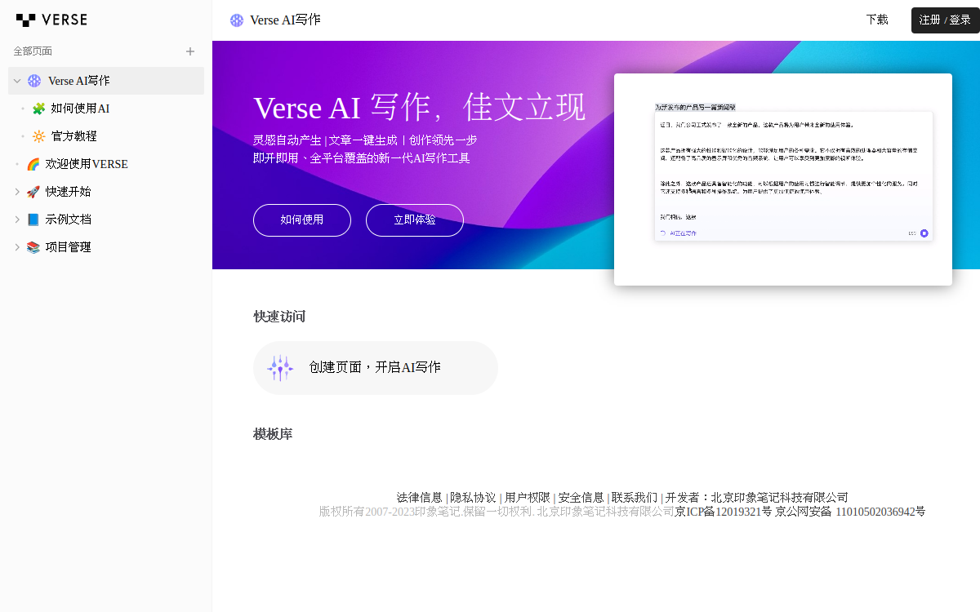
Task: Expand the 项目管理 tree node
Action: point(17,247)
